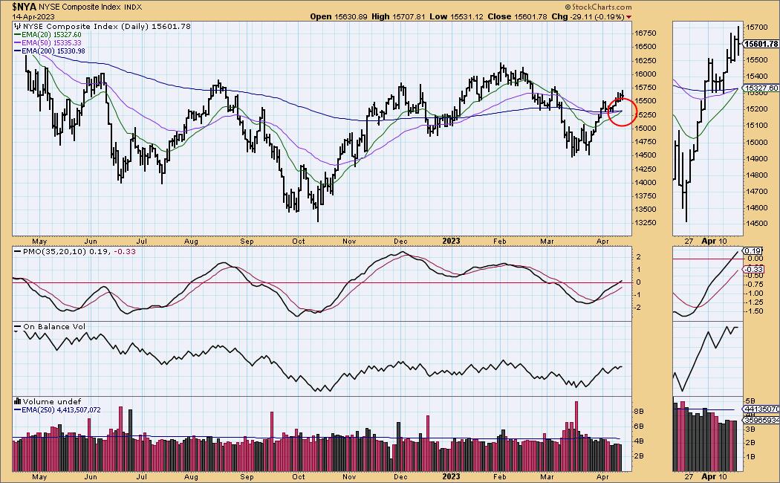
Task: Click the 15100 label on zoomed price axis
Action: point(755,126)
